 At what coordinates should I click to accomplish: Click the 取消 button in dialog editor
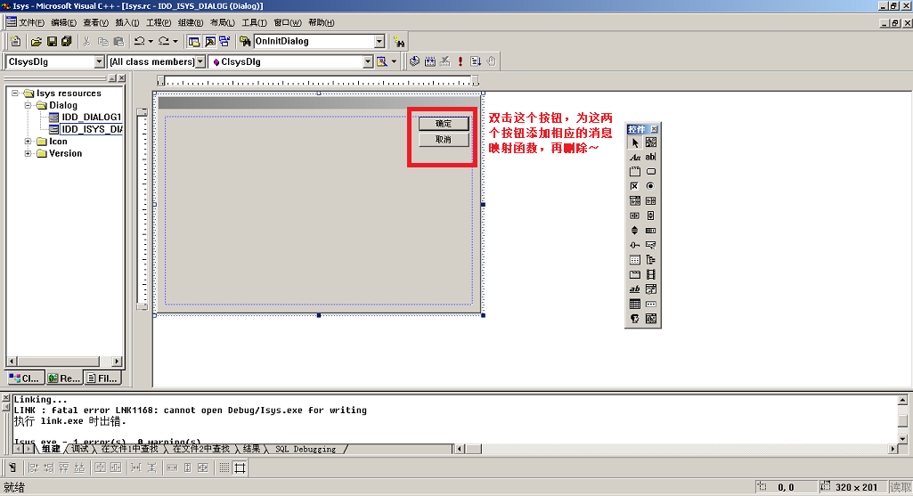(444, 140)
